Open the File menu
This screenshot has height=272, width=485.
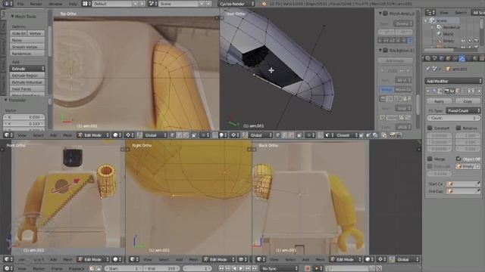pyautogui.click(x=20, y=4)
